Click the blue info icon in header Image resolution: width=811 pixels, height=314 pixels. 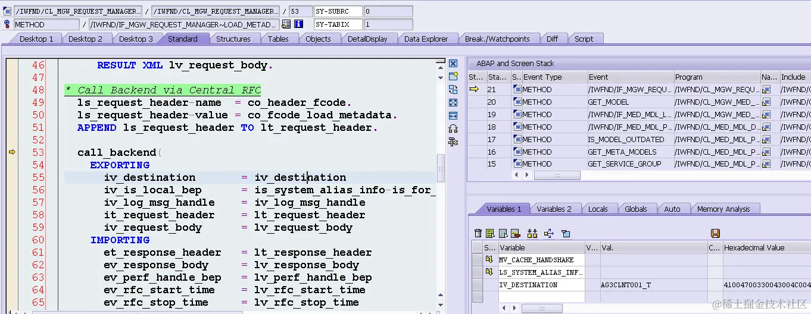click(299, 24)
